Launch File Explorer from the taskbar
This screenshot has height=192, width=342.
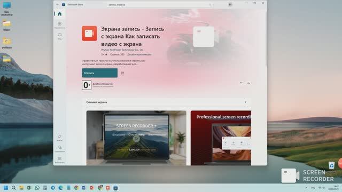click(21, 188)
